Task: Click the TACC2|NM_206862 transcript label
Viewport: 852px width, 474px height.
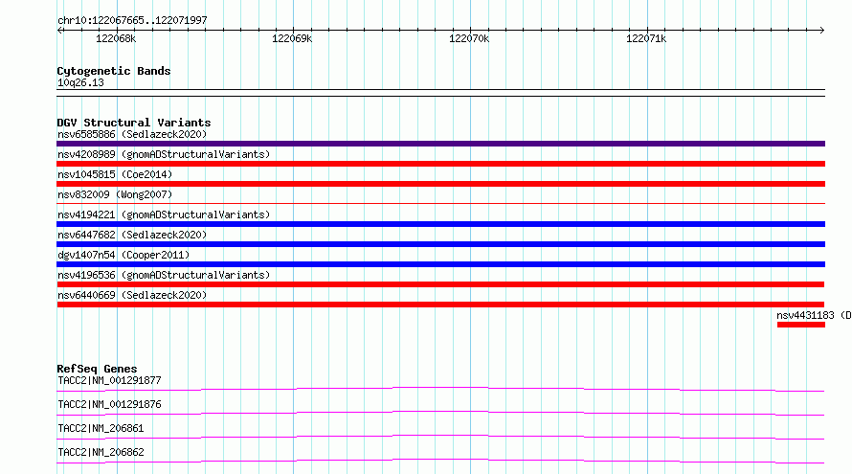Action: 101,452
